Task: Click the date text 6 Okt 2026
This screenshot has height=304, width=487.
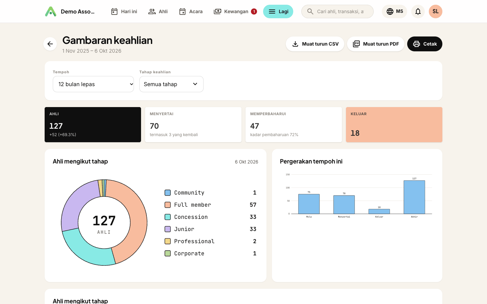Action: pyautogui.click(x=247, y=162)
